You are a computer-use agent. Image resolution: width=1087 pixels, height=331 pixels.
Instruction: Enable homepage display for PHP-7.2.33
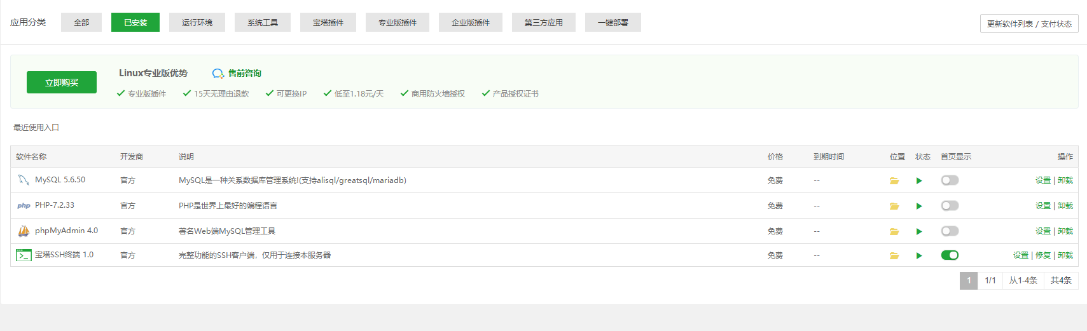click(950, 206)
